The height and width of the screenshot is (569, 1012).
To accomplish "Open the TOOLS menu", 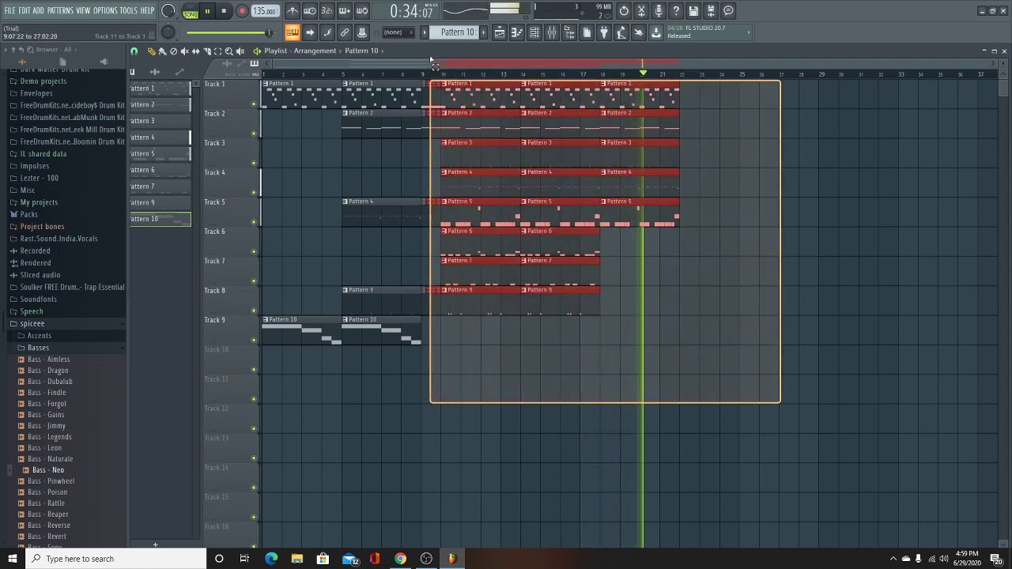I will pos(128,11).
